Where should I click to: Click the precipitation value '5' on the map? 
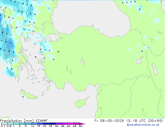click(31, 14)
